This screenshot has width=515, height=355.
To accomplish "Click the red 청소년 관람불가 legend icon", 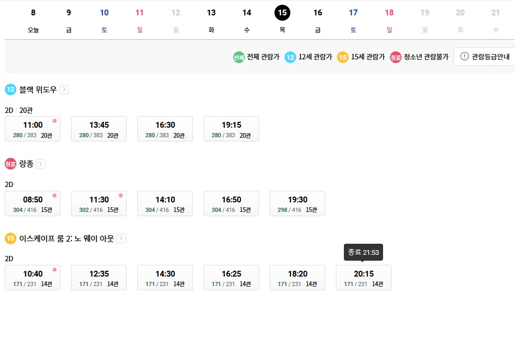I will coord(395,57).
